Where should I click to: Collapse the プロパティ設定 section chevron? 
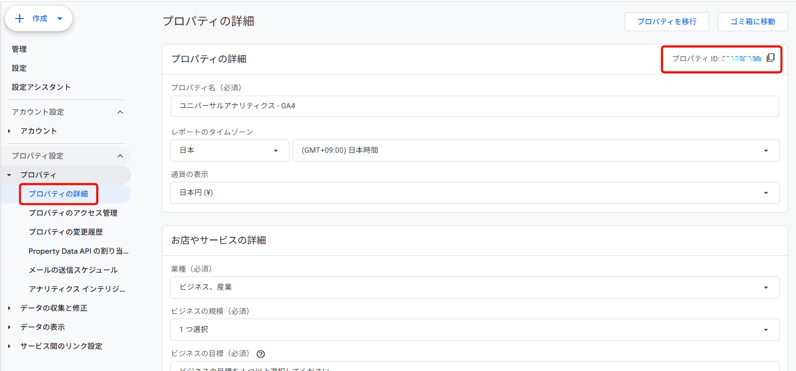click(120, 156)
